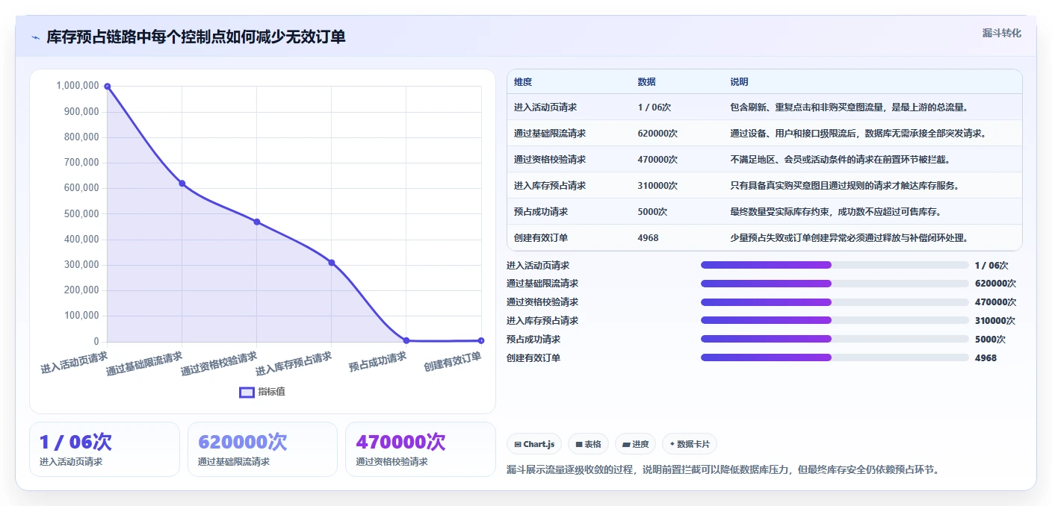Select the 表格 tag chip
This screenshot has width=1052, height=506.
pyautogui.click(x=588, y=444)
